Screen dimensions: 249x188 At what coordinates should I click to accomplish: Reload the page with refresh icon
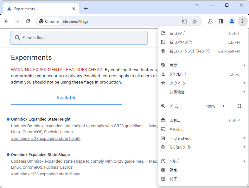pos(28,21)
